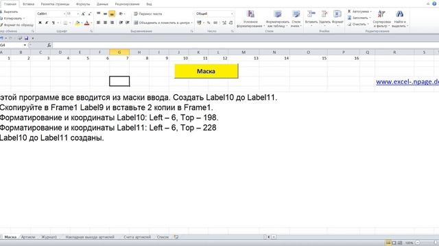
Task: Select column header G
Action: point(119,52)
